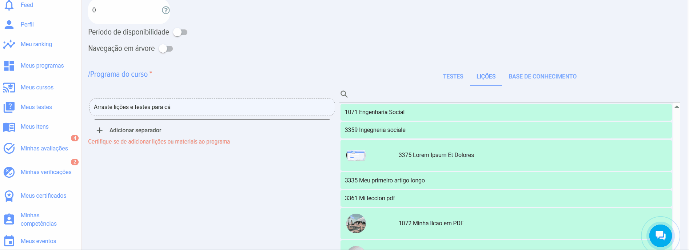Image resolution: width=689 pixels, height=250 pixels.
Task: Click the Feed bell icon
Action: 9,5
